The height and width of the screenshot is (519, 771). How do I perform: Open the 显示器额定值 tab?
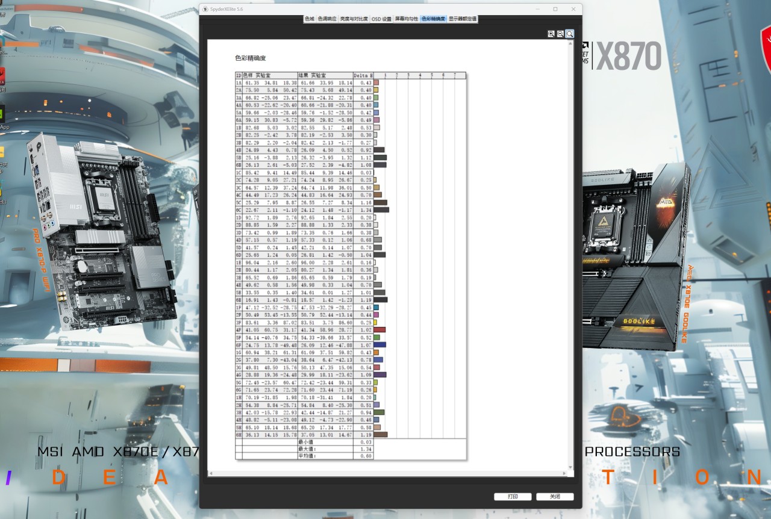click(x=463, y=19)
